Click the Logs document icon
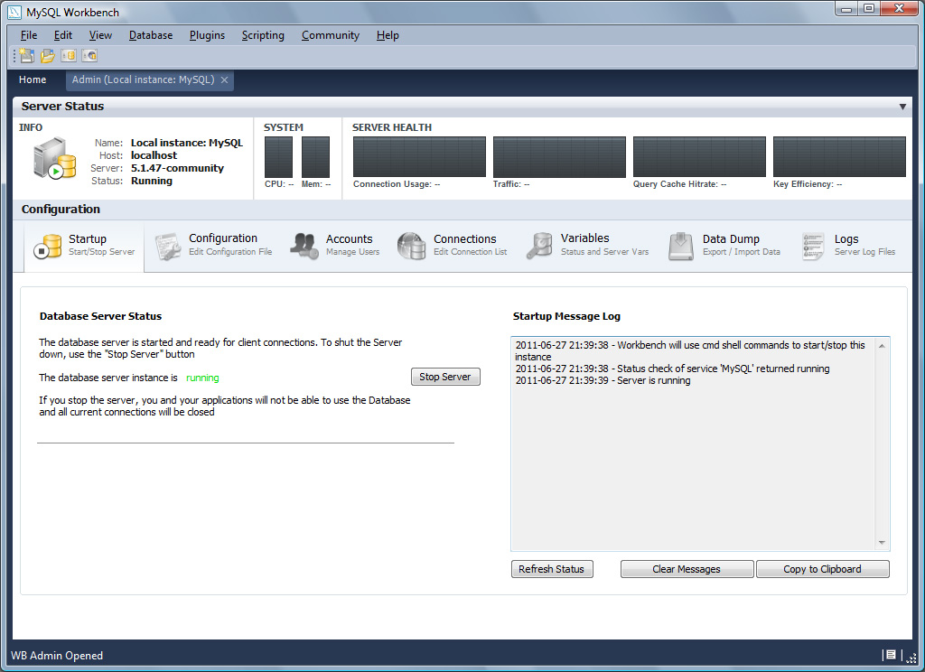This screenshot has width=925, height=672. tap(813, 246)
